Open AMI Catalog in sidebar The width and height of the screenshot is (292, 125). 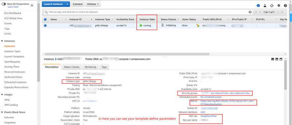[x=11, y=105]
